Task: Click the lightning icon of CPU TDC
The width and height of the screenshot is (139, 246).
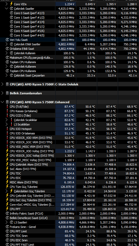Action: pyautogui.click(x=7, y=173)
